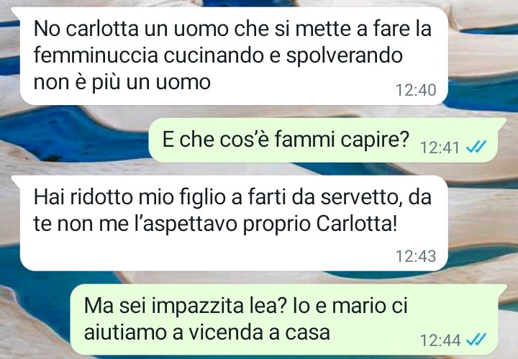Select the 12:43 timestamp on the received message
Screen dimensions: 518x359
coord(416,256)
